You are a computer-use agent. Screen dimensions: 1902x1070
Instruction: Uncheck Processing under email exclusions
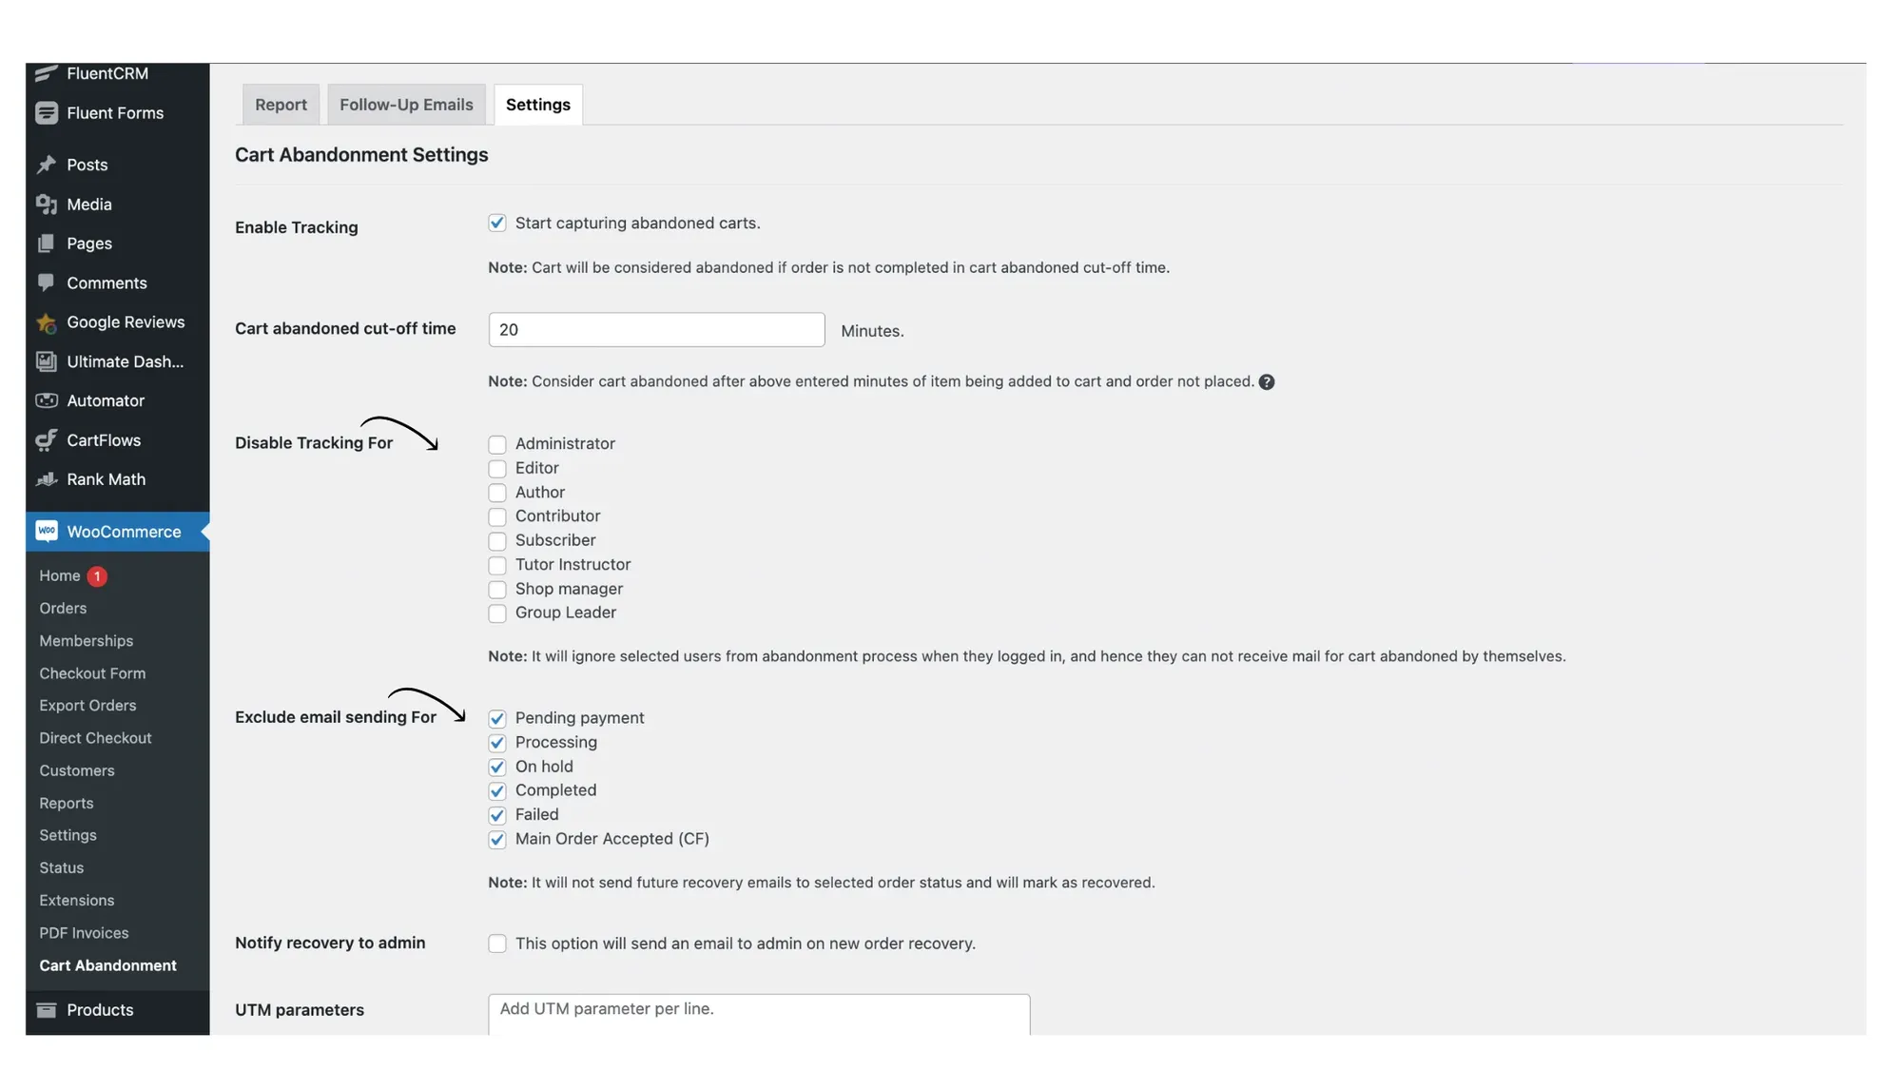[497, 743]
